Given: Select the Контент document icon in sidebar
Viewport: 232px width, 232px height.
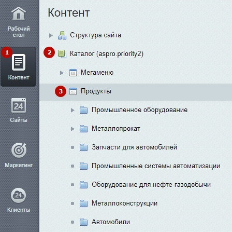Looking at the screenshot, I should coord(19,62).
